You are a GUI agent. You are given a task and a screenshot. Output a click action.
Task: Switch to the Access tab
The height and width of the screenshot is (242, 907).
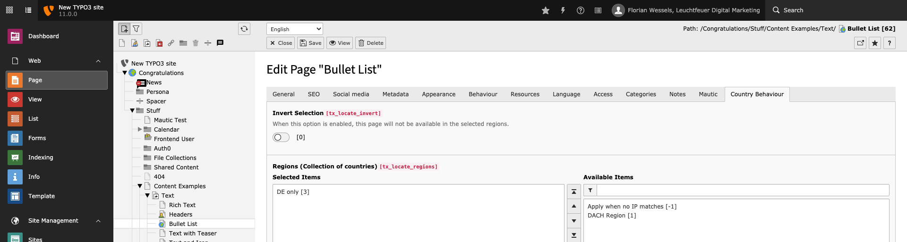[603, 94]
